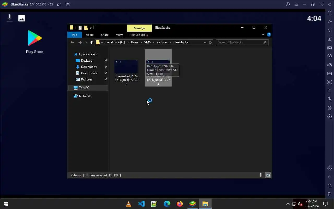Open the gallery image icon in BlueStacks
Image resolution: width=334 pixels, height=209 pixels.
pos(21,18)
